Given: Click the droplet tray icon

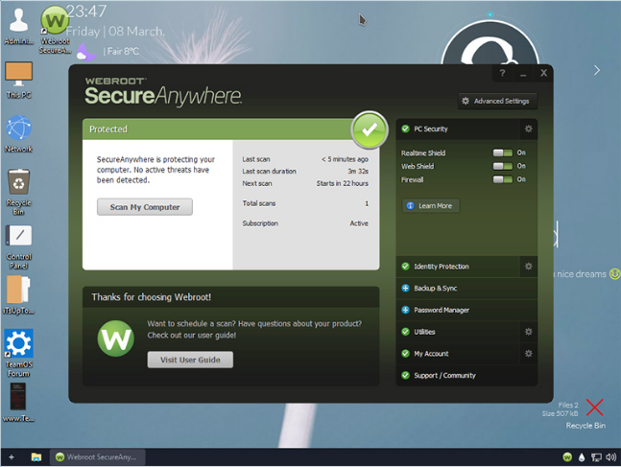Looking at the screenshot, I should [582, 457].
